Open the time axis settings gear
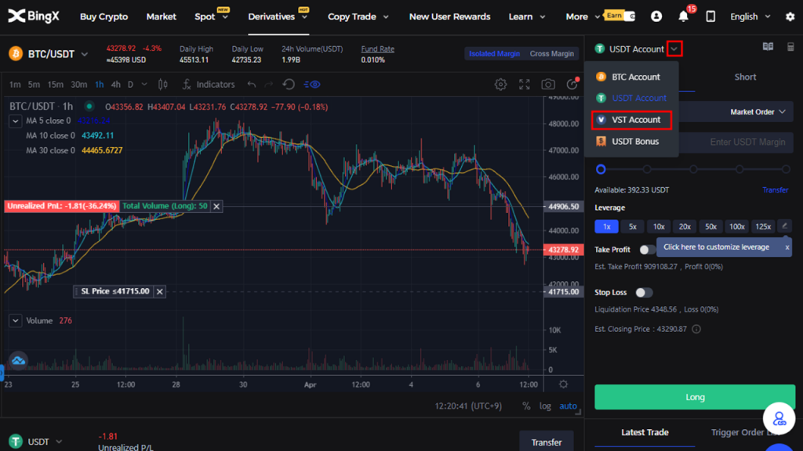The height and width of the screenshot is (451, 803). [x=563, y=384]
